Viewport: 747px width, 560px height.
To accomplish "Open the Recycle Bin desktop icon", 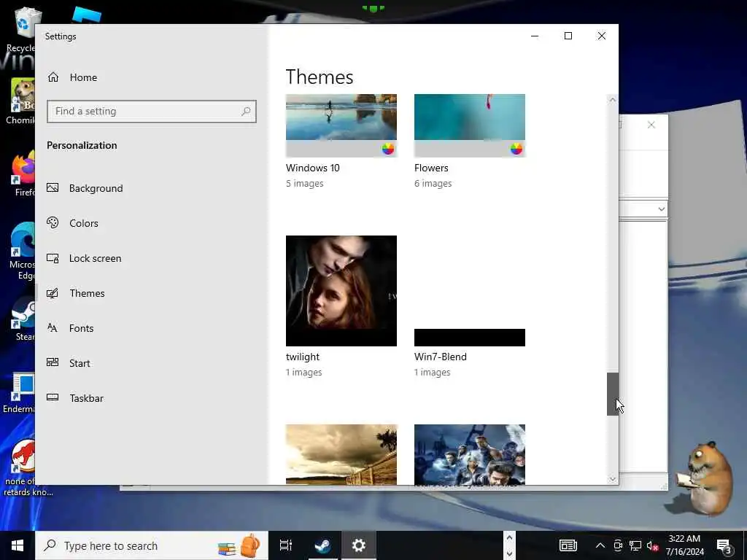I will click(21, 29).
